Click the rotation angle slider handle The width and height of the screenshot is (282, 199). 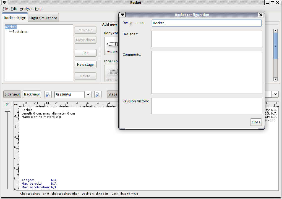7,110
